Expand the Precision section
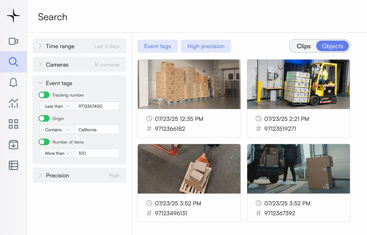The width and height of the screenshot is (367, 235). (x=79, y=175)
